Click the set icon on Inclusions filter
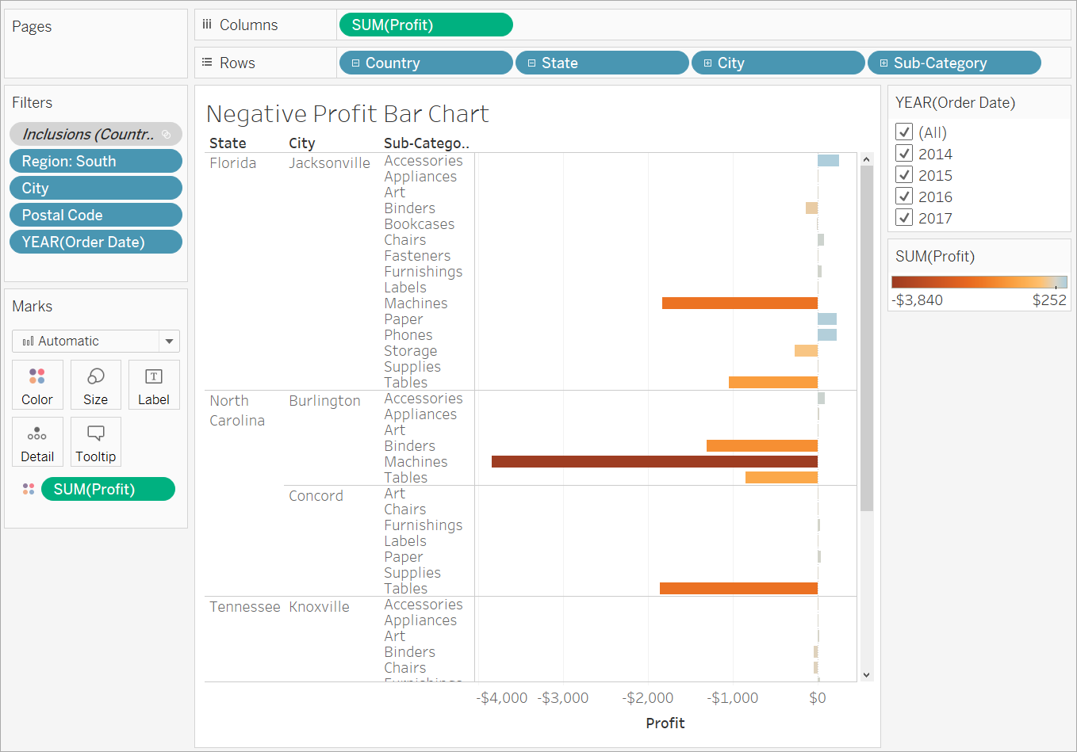Image resolution: width=1077 pixels, height=752 pixels. (x=167, y=135)
